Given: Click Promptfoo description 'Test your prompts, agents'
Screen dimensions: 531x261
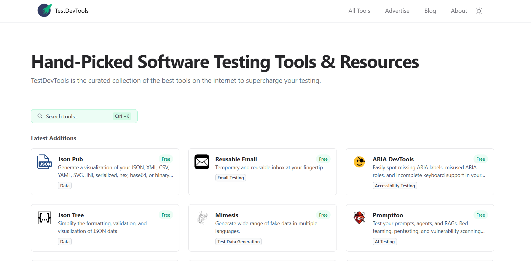Looking at the screenshot, I should pos(428,227).
